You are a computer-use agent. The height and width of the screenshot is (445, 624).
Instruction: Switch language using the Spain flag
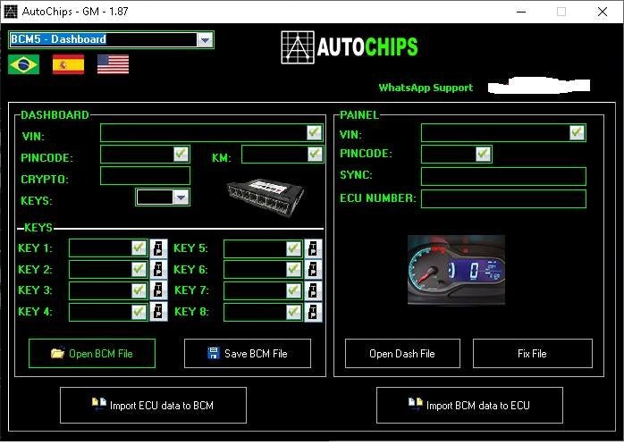point(68,64)
